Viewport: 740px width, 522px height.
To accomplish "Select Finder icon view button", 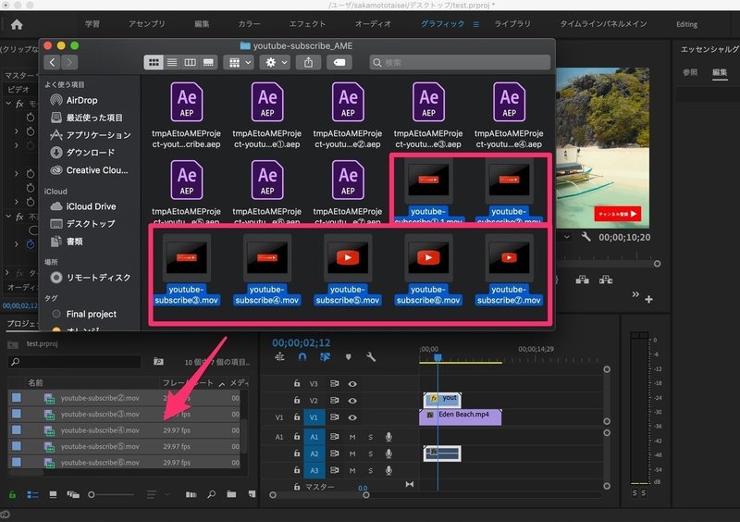I will (x=154, y=62).
